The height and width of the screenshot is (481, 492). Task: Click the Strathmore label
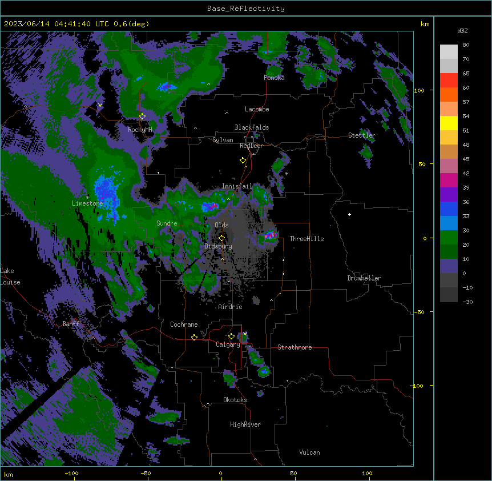click(295, 347)
